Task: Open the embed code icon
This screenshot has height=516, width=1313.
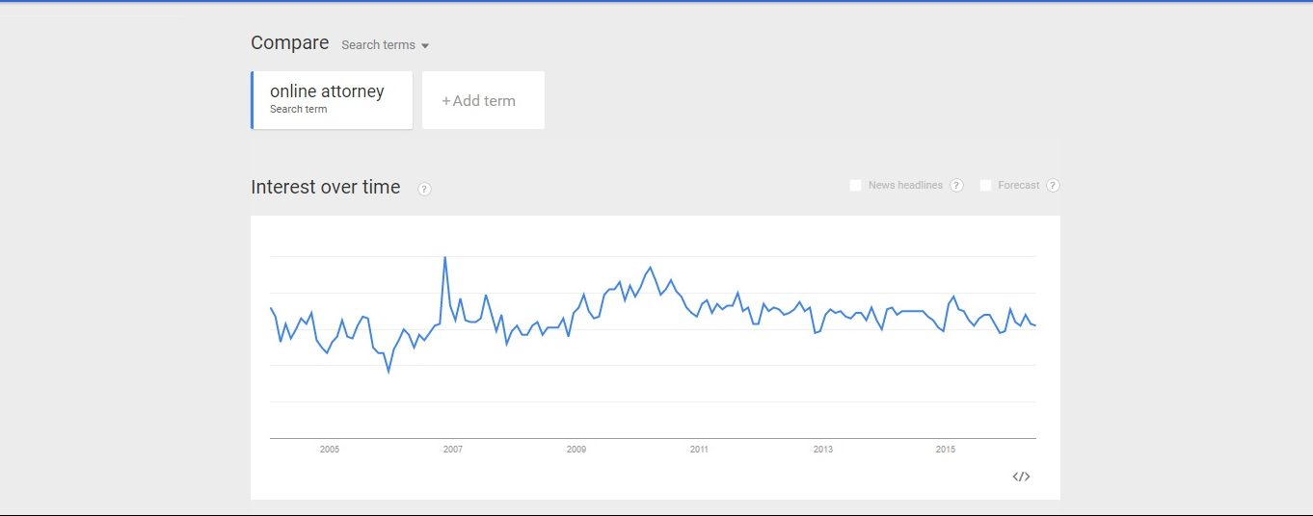Action: point(1022,477)
